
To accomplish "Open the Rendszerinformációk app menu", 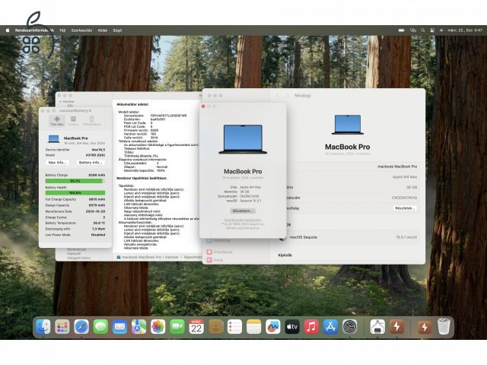I will pos(34,30).
